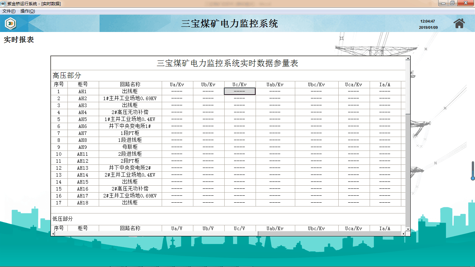Click the Ua/Kv column header
The height and width of the screenshot is (267, 475).
[177, 84]
